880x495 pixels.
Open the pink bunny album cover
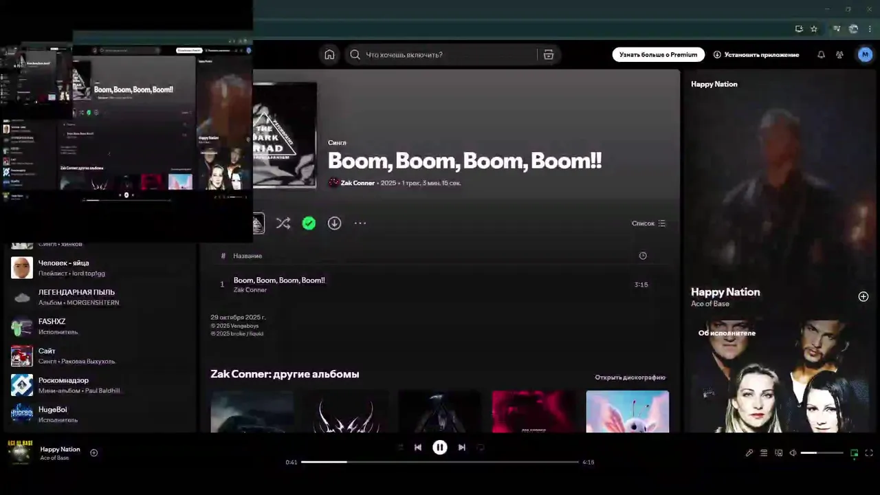click(x=627, y=411)
